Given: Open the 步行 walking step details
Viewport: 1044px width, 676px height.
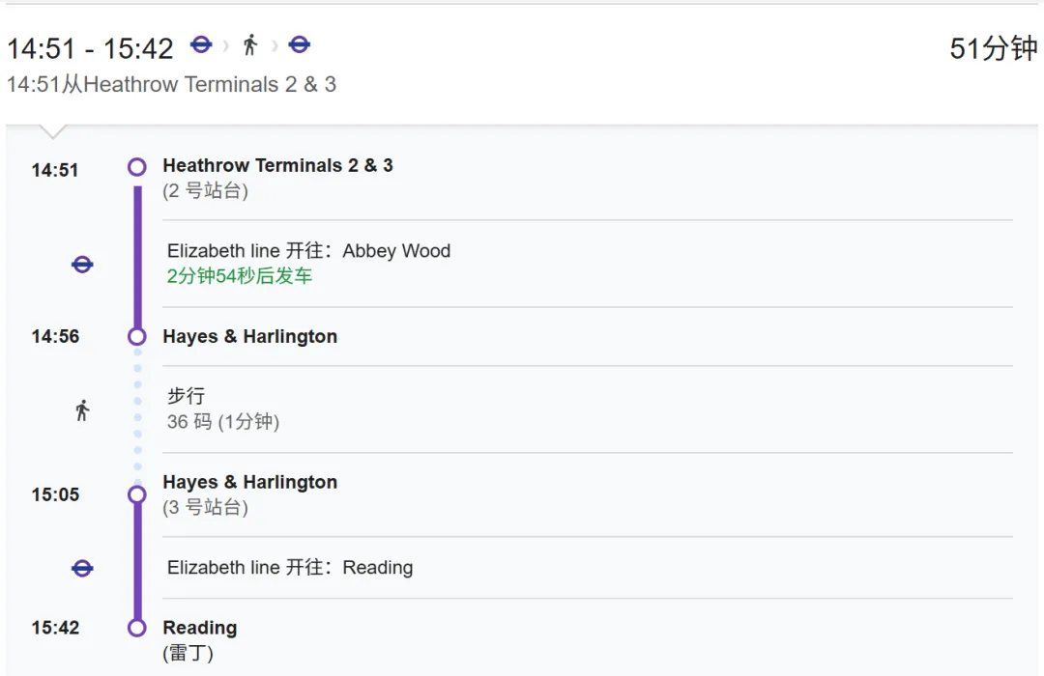Looking at the screenshot, I should pyautogui.click(x=187, y=396).
